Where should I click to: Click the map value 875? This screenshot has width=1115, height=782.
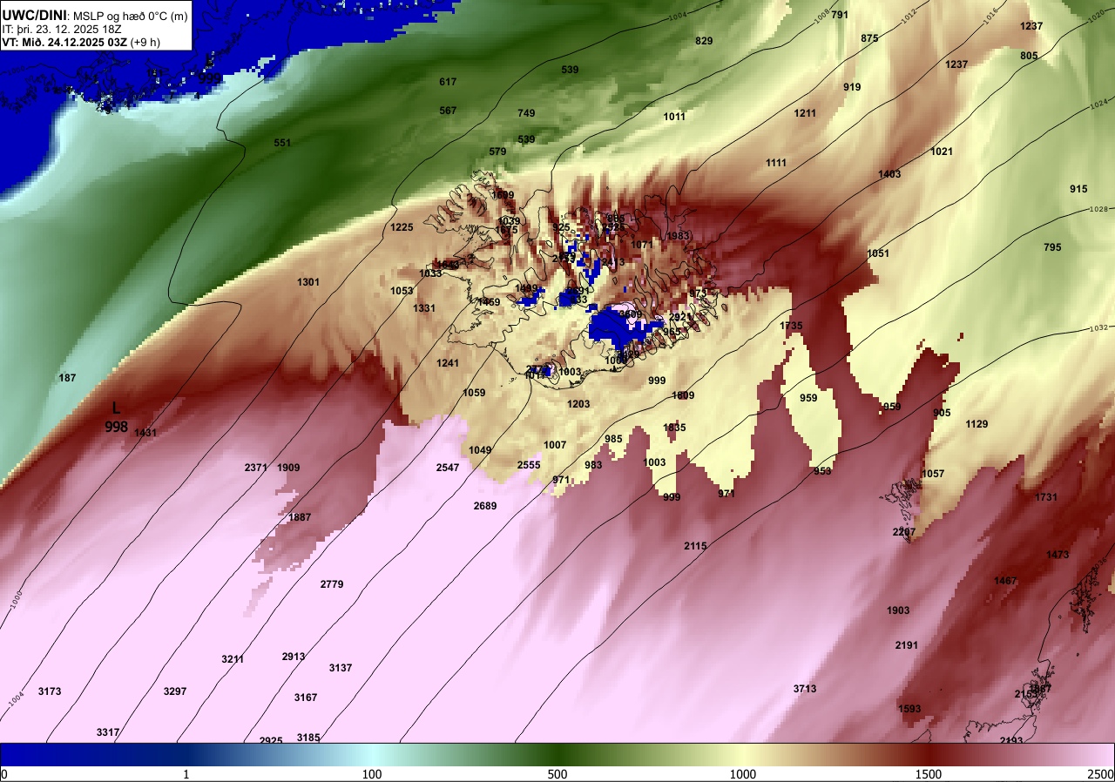tap(869, 38)
